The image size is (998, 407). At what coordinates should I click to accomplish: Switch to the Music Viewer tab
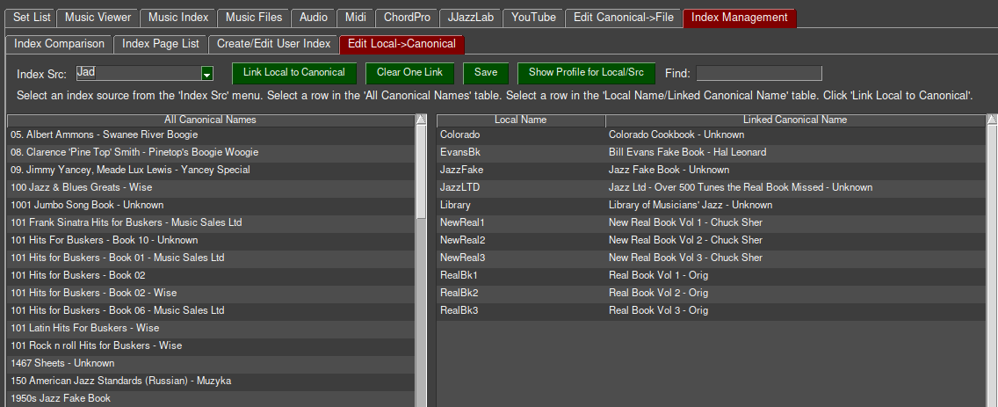pos(98,18)
